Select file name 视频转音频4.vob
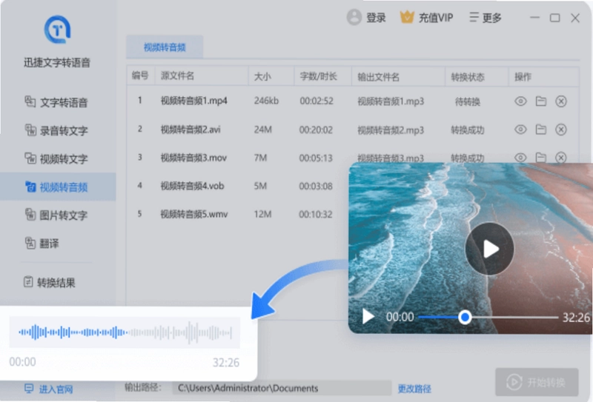This screenshot has height=402, width=593. [192, 186]
